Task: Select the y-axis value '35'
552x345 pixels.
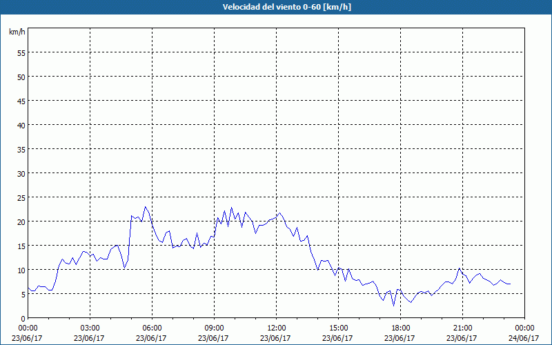Action: pos(21,150)
